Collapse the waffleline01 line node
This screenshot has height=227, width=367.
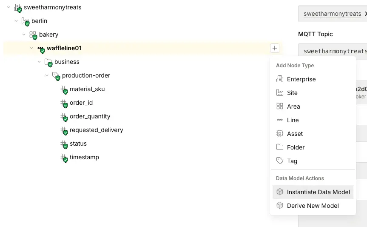click(x=31, y=48)
